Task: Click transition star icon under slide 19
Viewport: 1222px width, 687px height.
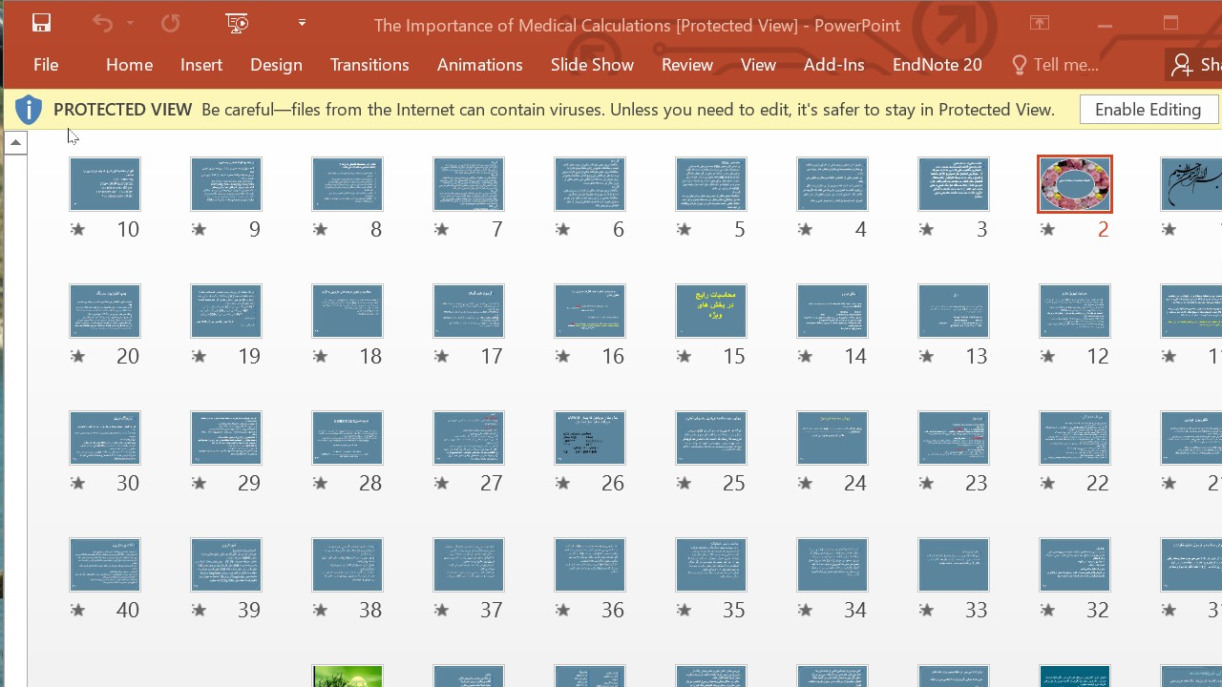Action: (x=199, y=356)
